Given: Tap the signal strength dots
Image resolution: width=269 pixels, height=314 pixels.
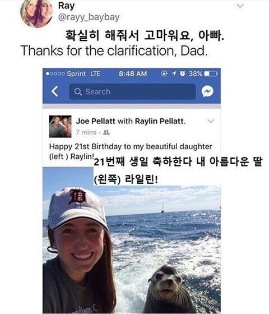Looking at the screenshot, I should coord(55,73).
